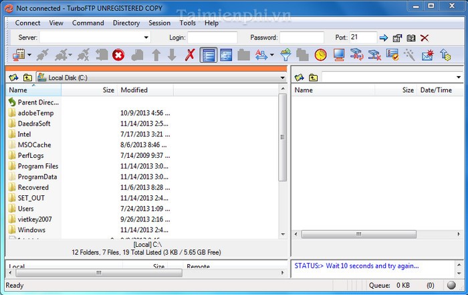Open the Session menu
Screen dimensions: 468x295
click(x=159, y=23)
